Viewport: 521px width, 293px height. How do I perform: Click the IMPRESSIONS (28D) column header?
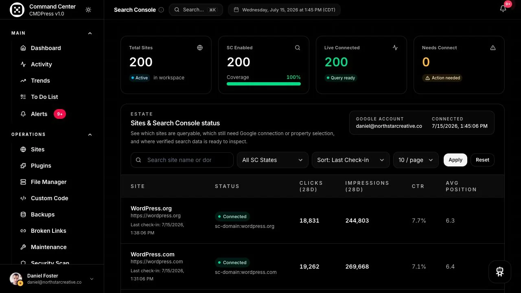point(367,186)
